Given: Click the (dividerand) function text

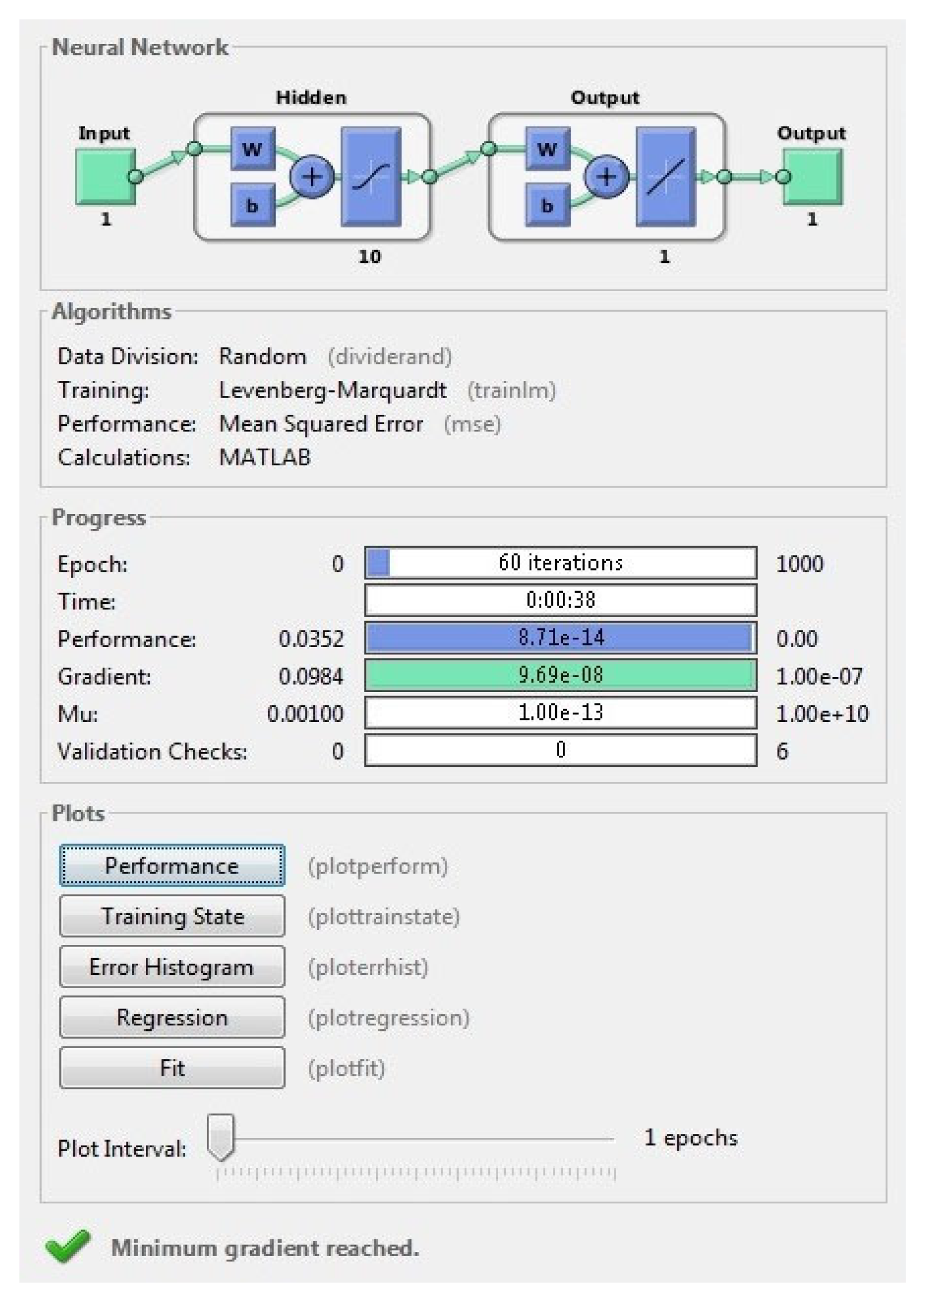Looking at the screenshot, I should pyautogui.click(x=389, y=357).
